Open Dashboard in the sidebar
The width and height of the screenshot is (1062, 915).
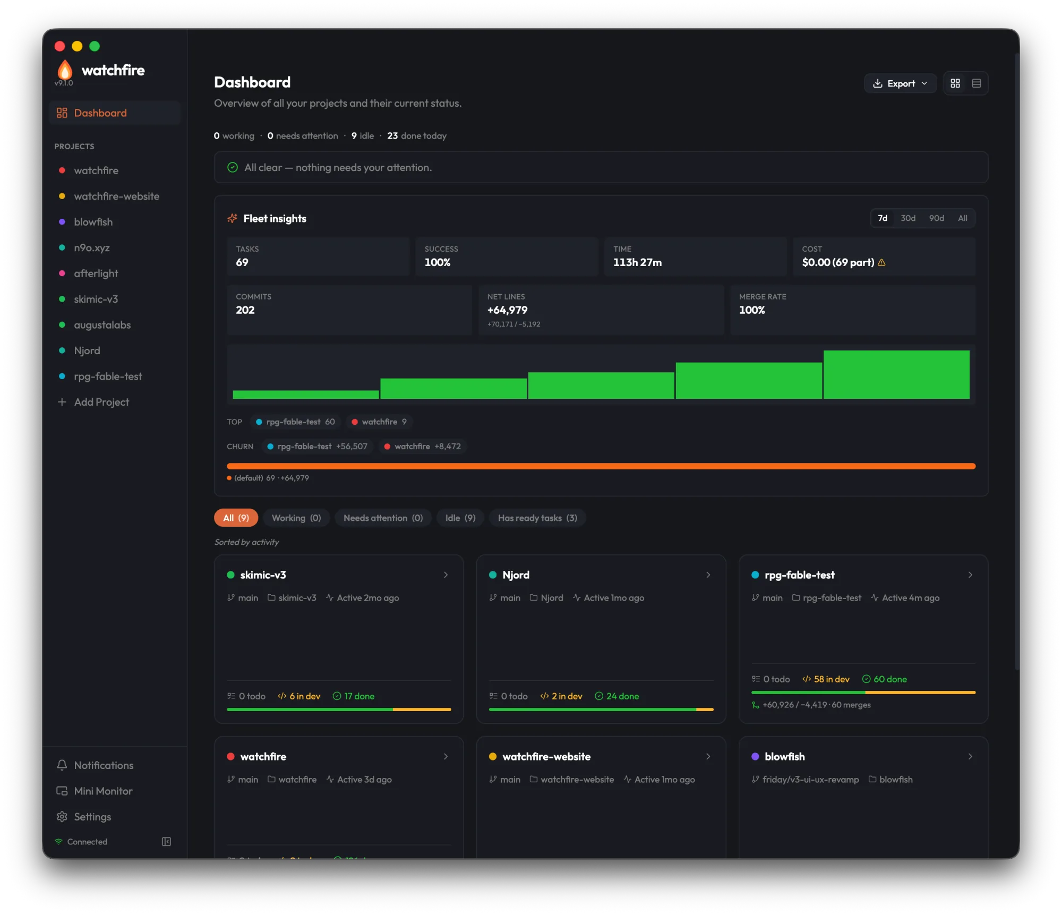pos(115,113)
